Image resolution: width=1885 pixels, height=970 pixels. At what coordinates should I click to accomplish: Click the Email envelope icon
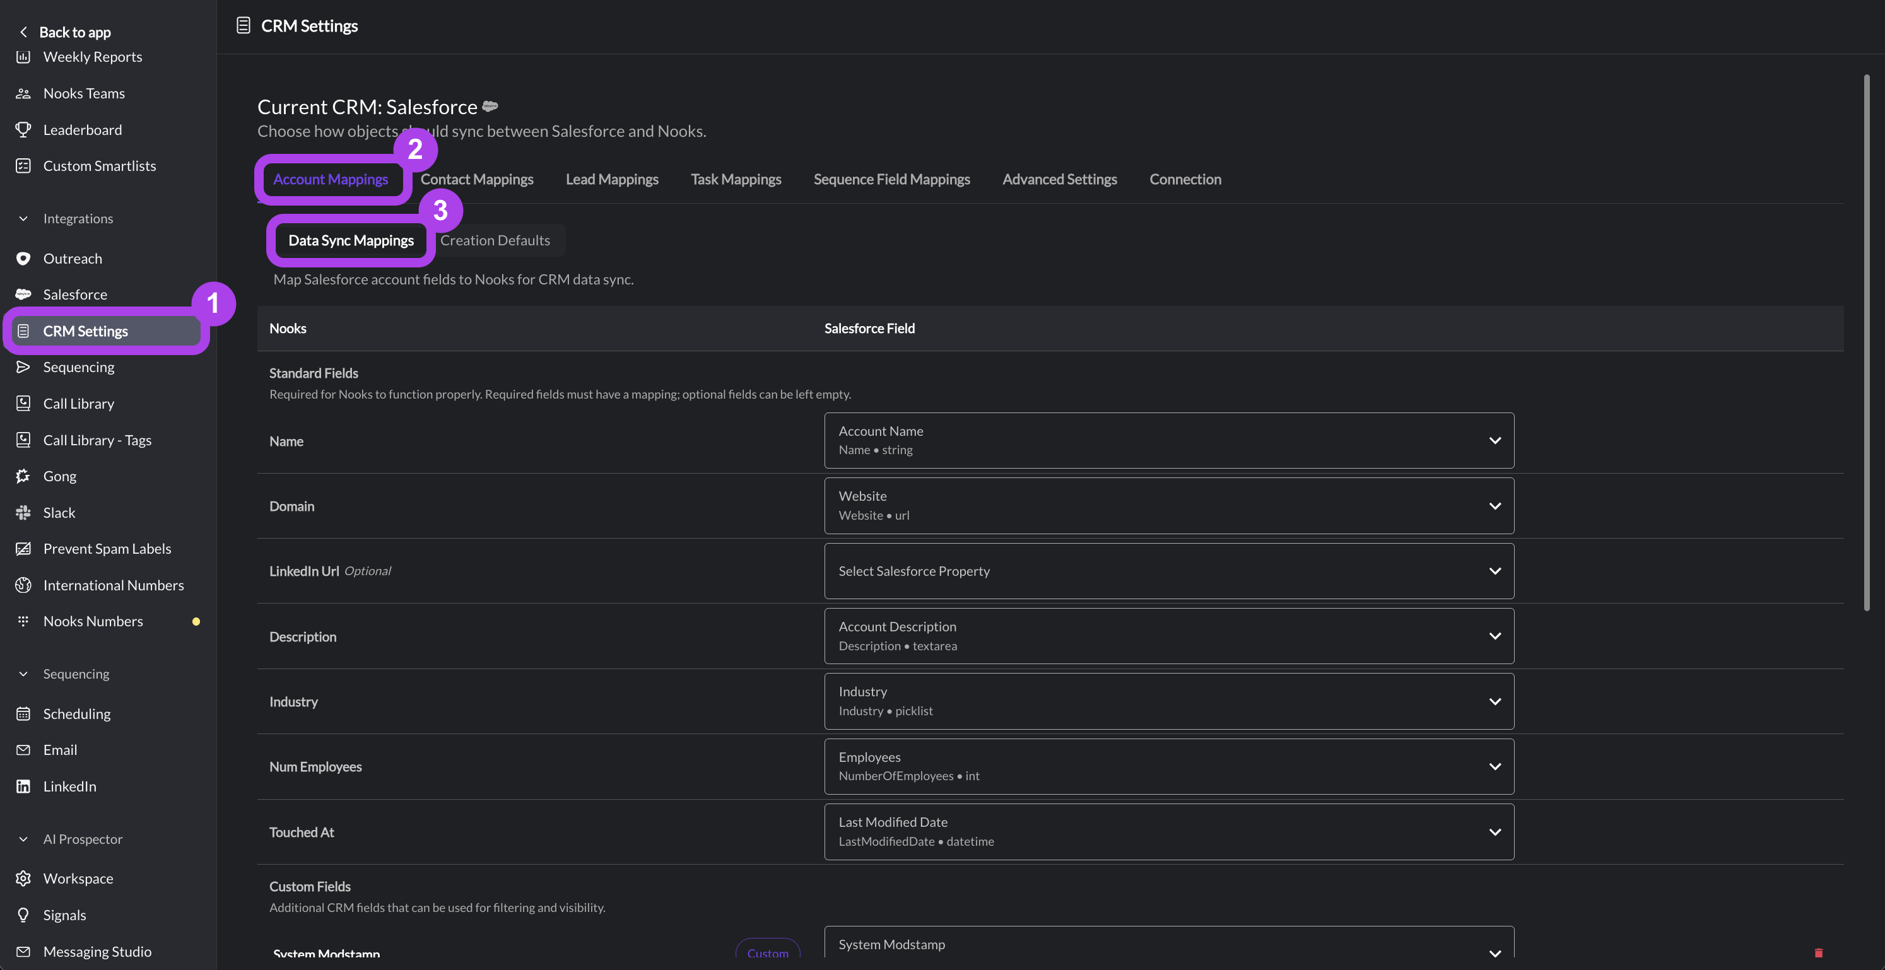point(23,750)
